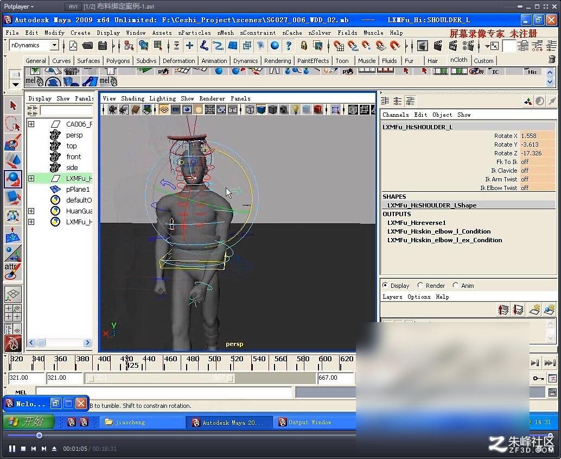Select pPlane1 in the outliner

[78, 189]
